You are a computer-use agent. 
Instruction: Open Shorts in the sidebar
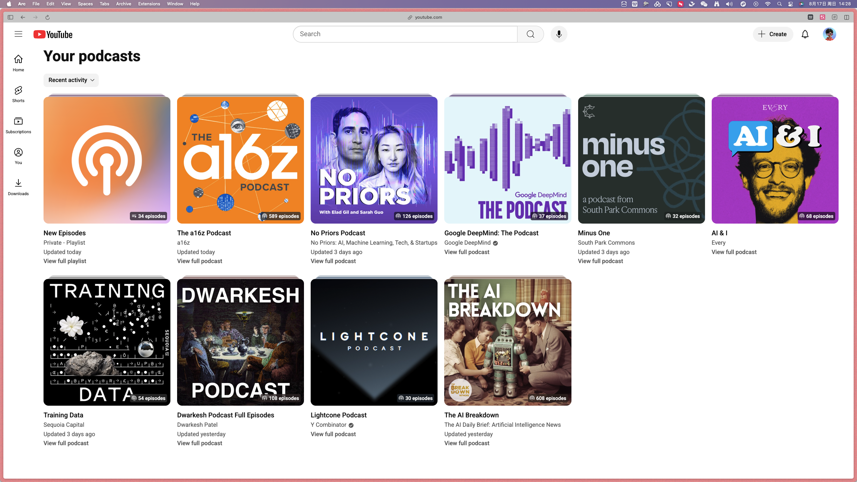click(x=18, y=94)
